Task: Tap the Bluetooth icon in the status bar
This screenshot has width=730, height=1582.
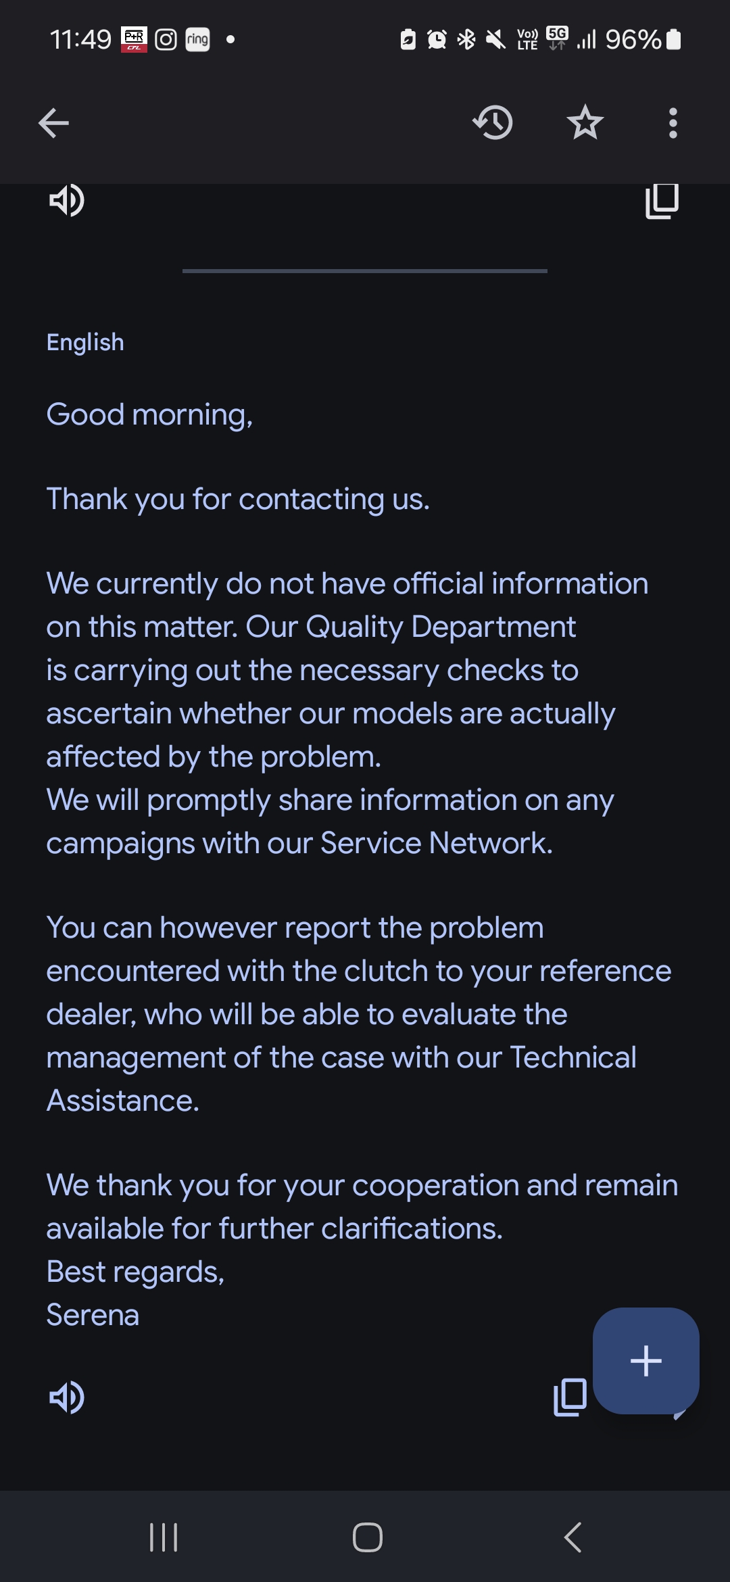Action: 466,40
